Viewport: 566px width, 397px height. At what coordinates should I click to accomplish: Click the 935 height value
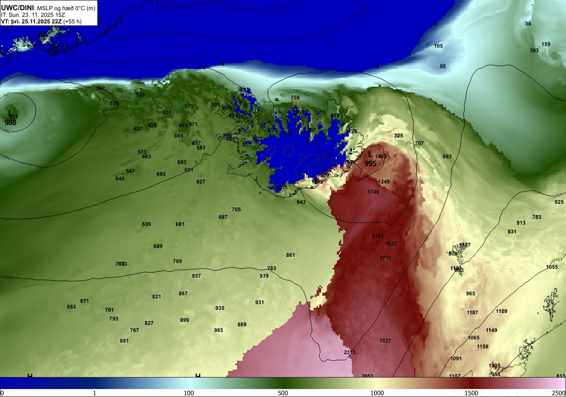click(220, 308)
